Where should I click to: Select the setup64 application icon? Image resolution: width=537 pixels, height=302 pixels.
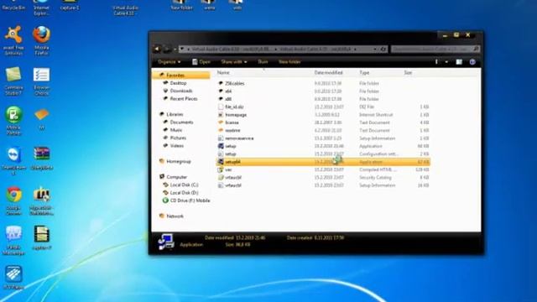[x=221, y=162]
